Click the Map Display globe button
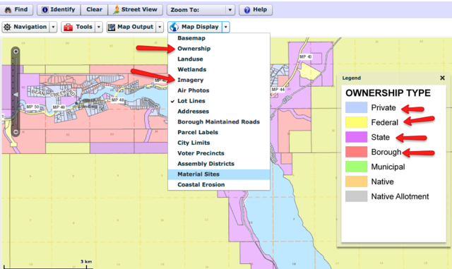Viewport: 452px width, 269px height. pyautogui.click(x=195, y=27)
